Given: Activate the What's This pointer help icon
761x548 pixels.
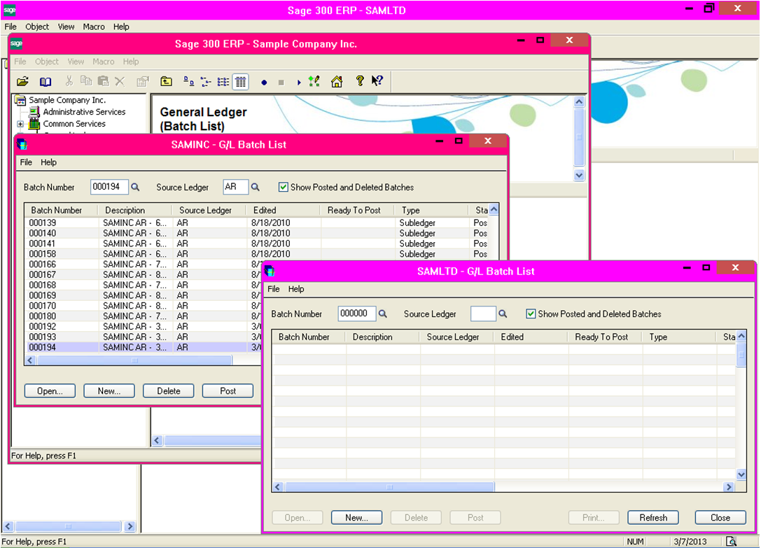Looking at the screenshot, I should click(377, 80).
